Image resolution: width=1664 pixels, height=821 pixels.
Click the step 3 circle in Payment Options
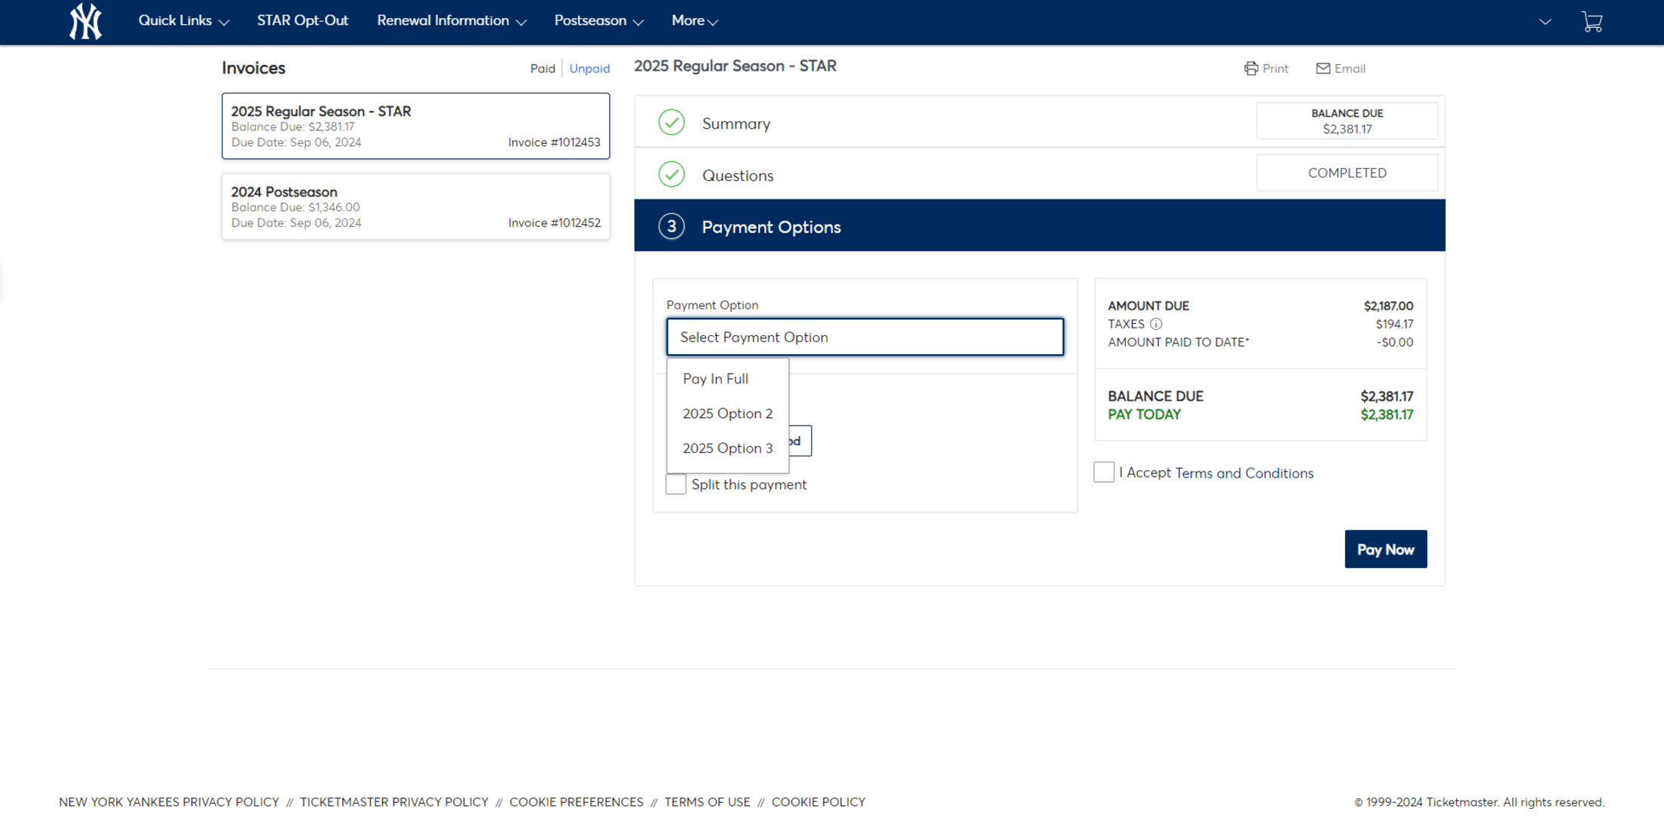click(x=671, y=226)
